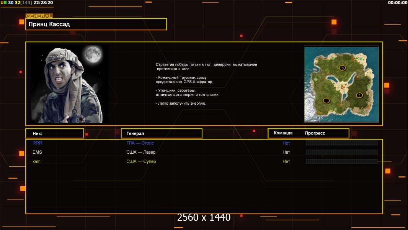Image resolution: width=408 pixels, height=230 pixels.
Task: Select player EMS in the list
Action: tap(38, 152)
